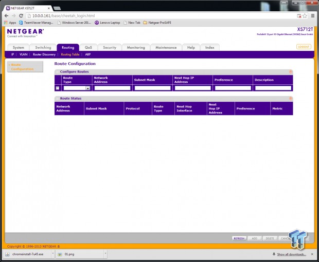319x262 pixels.
Task: Click Next Hop IP Address input field
Action: tap(192, 88)
